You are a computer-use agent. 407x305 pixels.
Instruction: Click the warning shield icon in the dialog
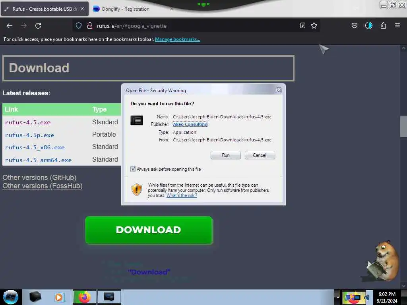(137, 189)
